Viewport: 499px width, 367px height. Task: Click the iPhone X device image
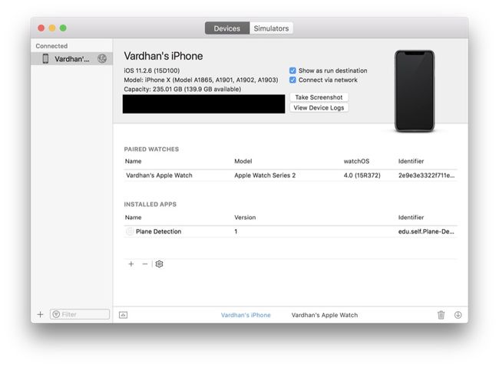point(415,91)
